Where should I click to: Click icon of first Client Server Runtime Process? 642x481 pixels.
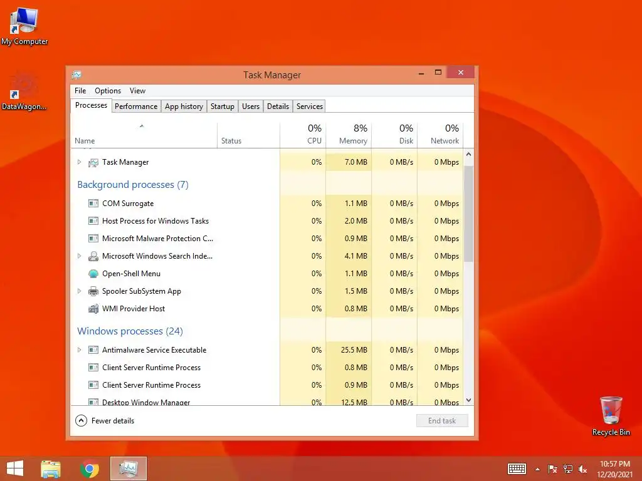pyautogui.click(x=93, y=368)
